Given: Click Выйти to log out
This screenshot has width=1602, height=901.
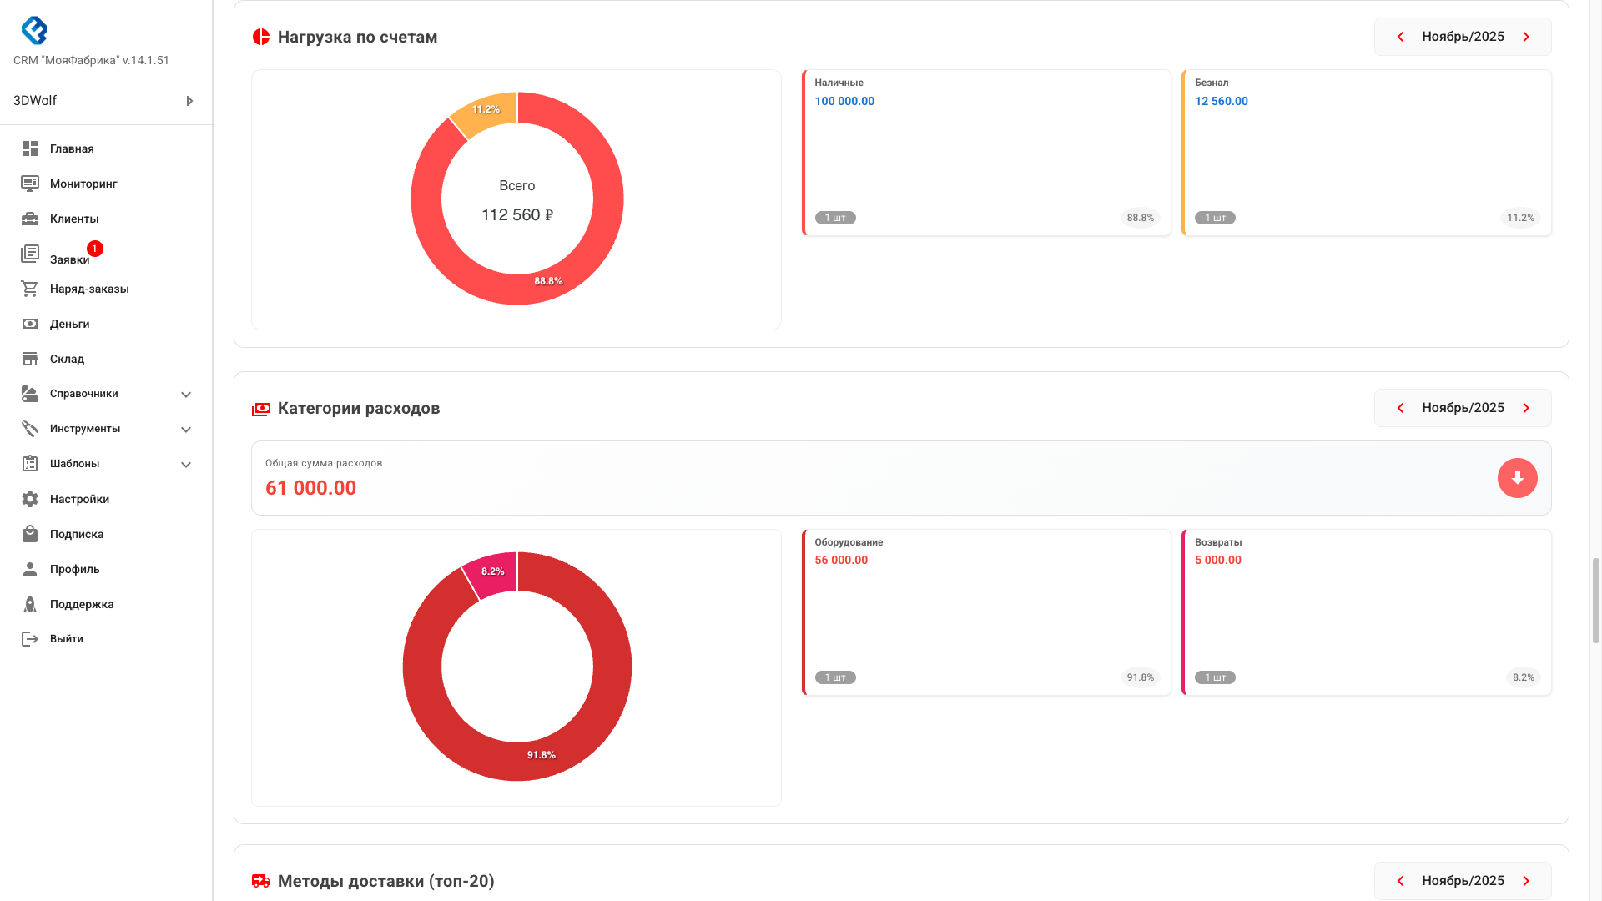Looking at the screenshot, I should [67, 639].
